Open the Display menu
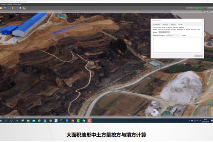This screenshot has width=213, height=142. pyautogui.click(x=10, y=4)
